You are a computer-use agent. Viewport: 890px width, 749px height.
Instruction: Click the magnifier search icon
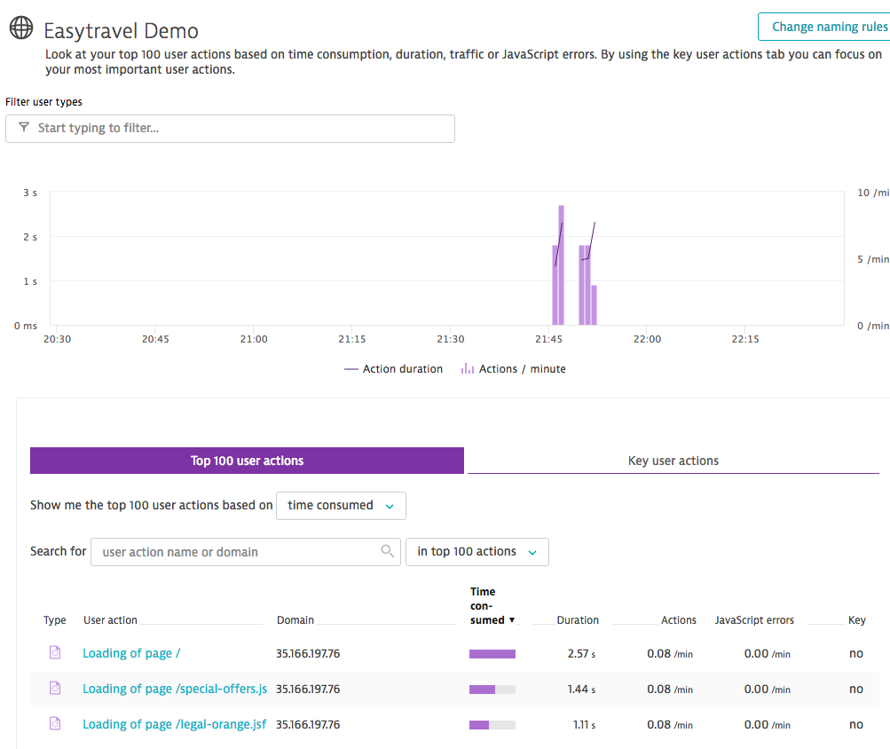click(387, 551)
